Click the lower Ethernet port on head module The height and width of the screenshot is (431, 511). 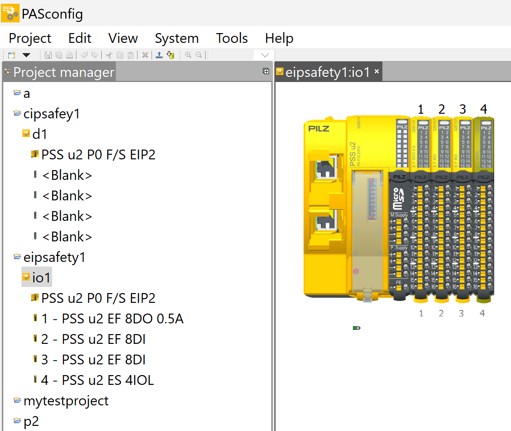(x=326, y=220)
